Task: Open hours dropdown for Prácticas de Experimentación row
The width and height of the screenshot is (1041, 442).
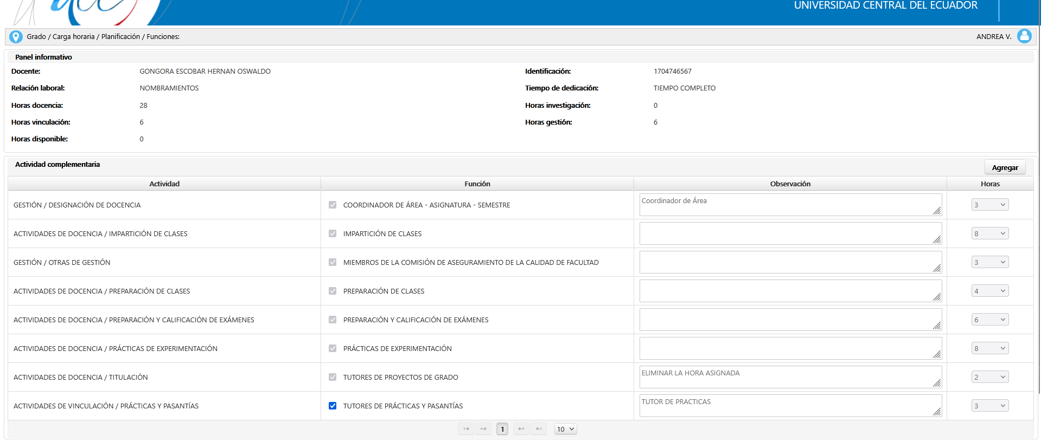Action: click(x=990, y=348)
